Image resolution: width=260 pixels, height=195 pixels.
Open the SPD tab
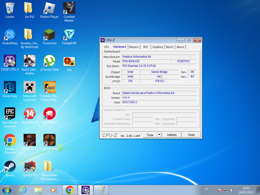145,47
